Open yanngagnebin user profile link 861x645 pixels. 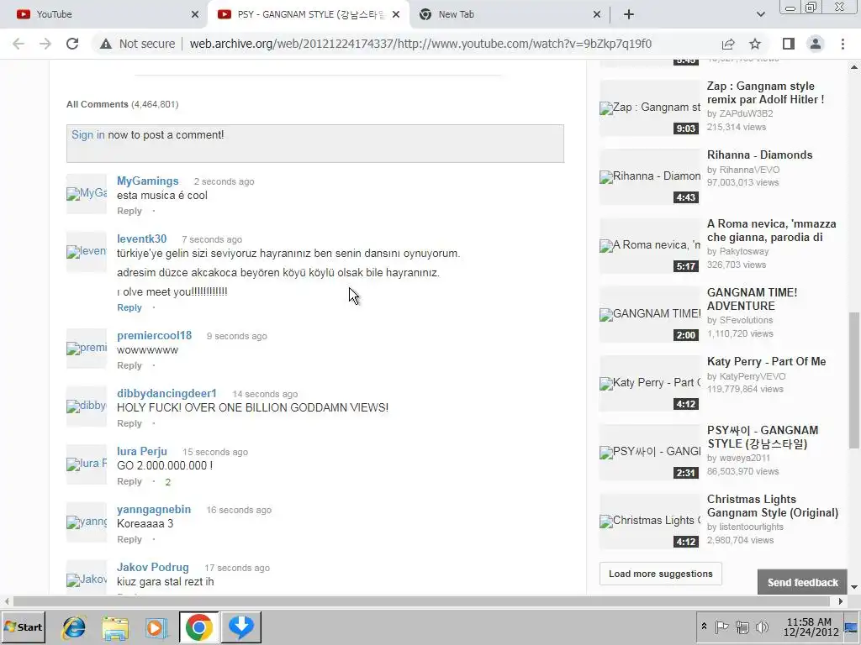pyautogui.click(x=154, y=510)
